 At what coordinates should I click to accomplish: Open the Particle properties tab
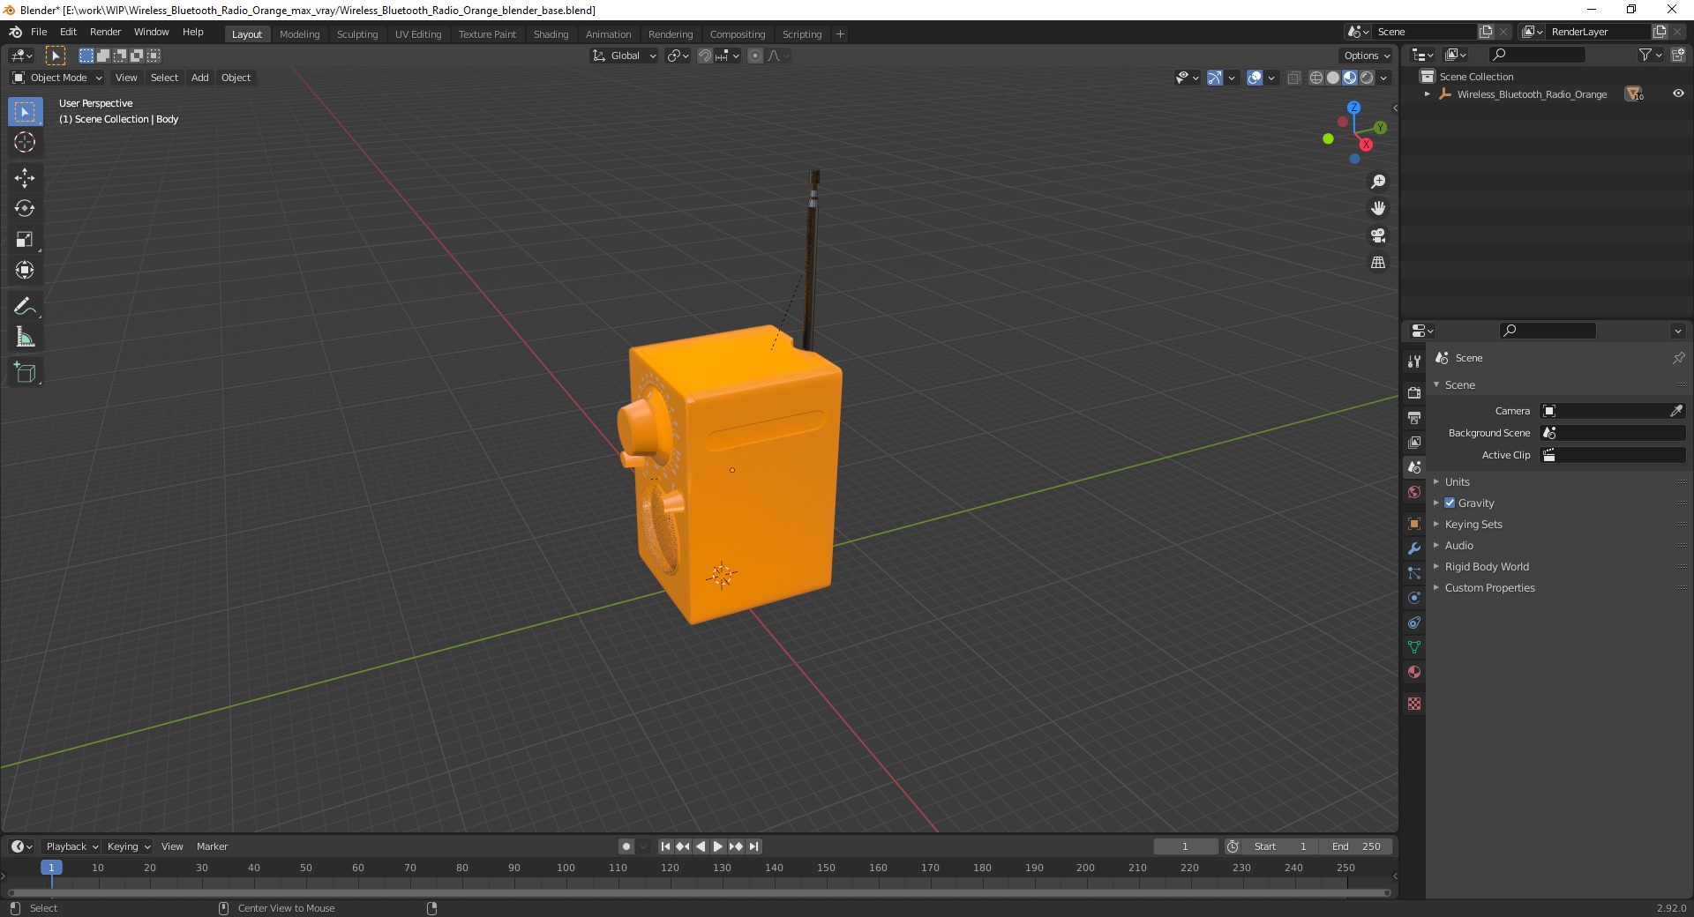(1414, 573)
